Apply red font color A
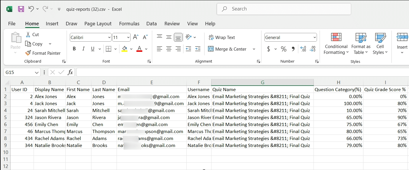This screenshot has height=170, width=409. tap(139, 49)
